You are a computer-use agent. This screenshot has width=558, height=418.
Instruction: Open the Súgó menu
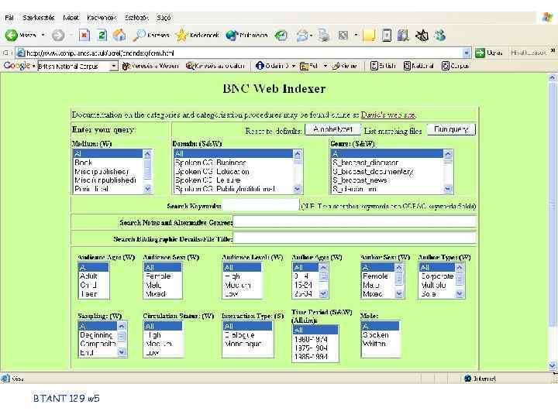(164, 17)
